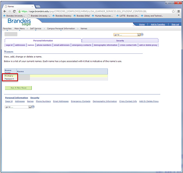This screenshot has width=183, height=173.
Task: Open the Self Service breadcrumb
Action: coord(36,29)
